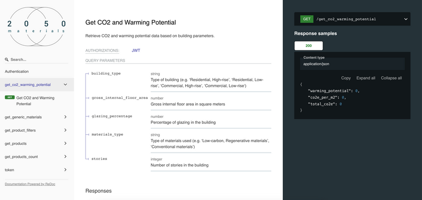The image size is (422, 200).
Task: Expand the get_products chevron
Action: point(65,143)
